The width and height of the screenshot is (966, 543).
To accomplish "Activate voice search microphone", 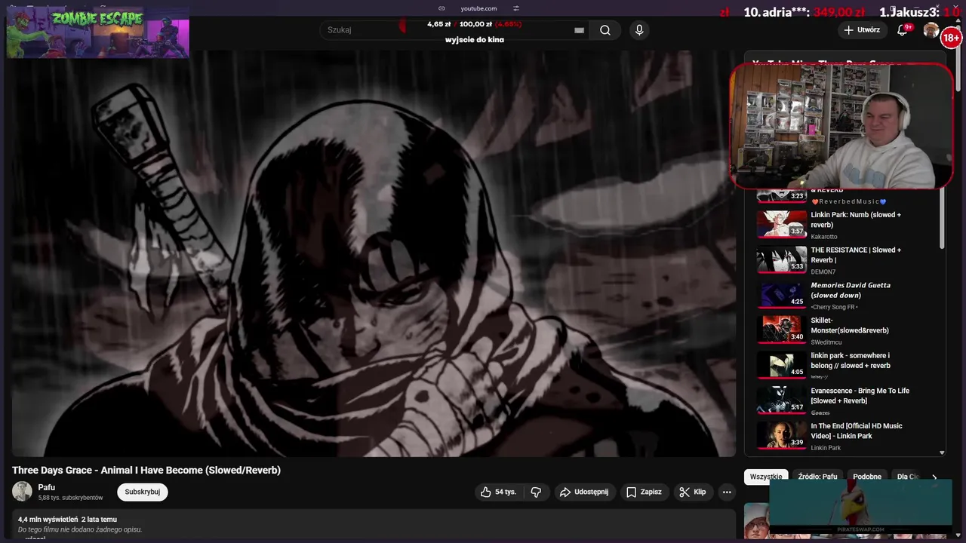I will click(x=639, y=30).
